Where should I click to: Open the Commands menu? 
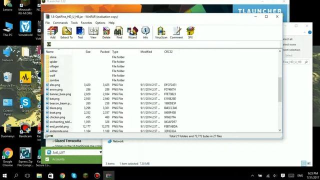[60, 23]
